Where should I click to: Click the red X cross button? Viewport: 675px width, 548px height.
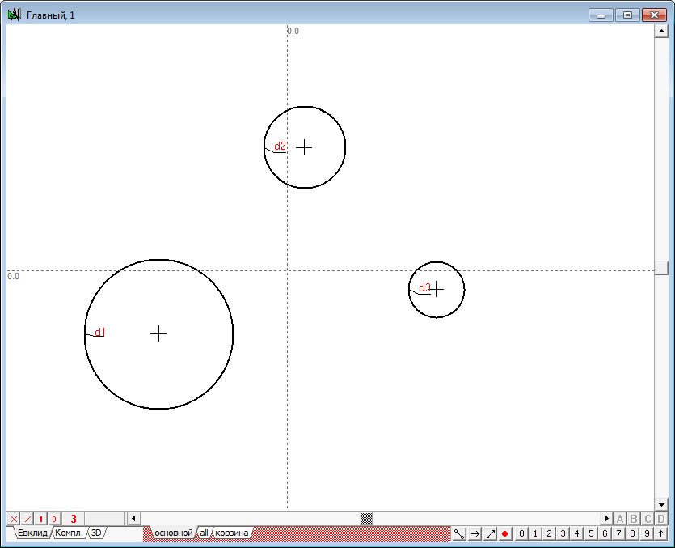coord(14,519)
